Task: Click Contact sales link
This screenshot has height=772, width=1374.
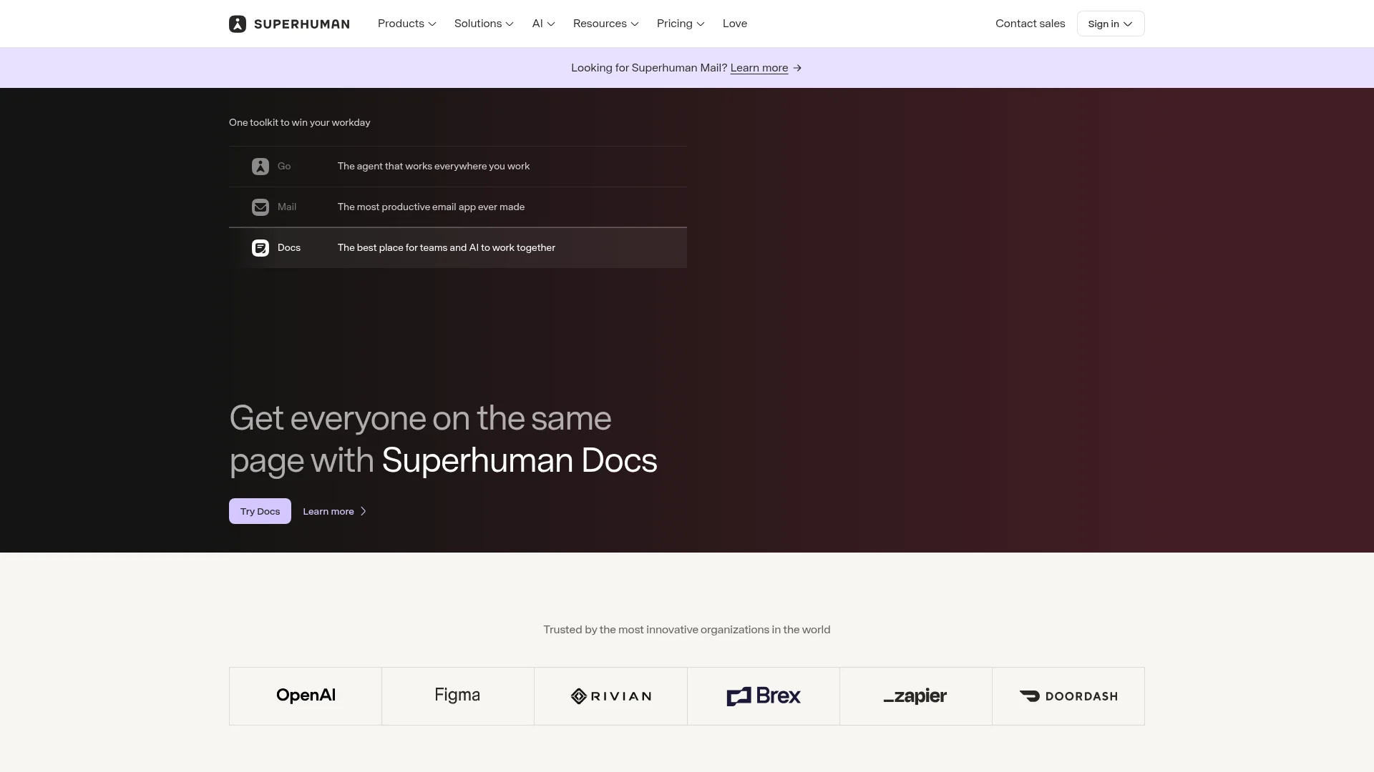Action: (x=1030, y=24)
